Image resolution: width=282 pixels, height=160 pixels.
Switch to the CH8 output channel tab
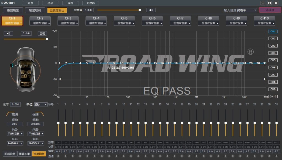click(x=208, y=18)
